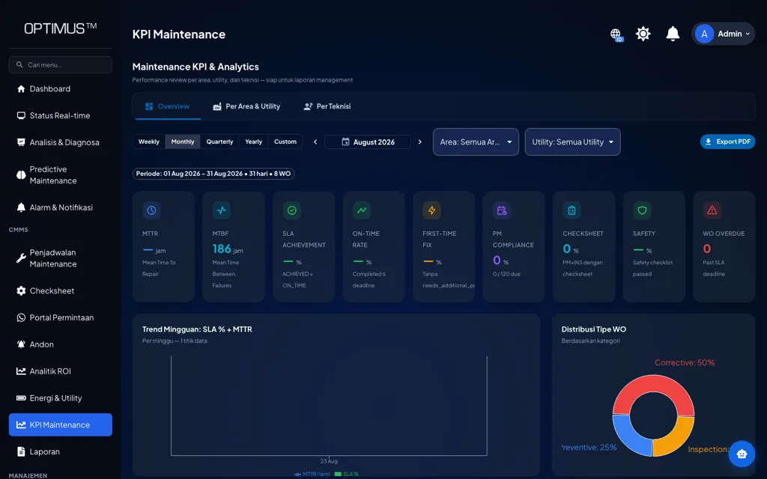Open the Admin user menu
Screen dimensions: 767x479
[723, 34]
